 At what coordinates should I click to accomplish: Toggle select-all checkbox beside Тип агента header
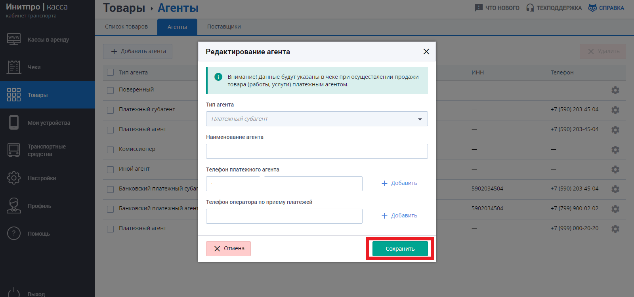111,72
